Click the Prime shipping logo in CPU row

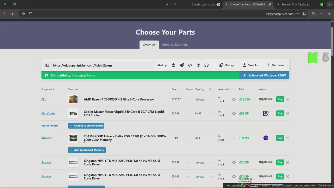pyautogui.click(x=200, y=99)
